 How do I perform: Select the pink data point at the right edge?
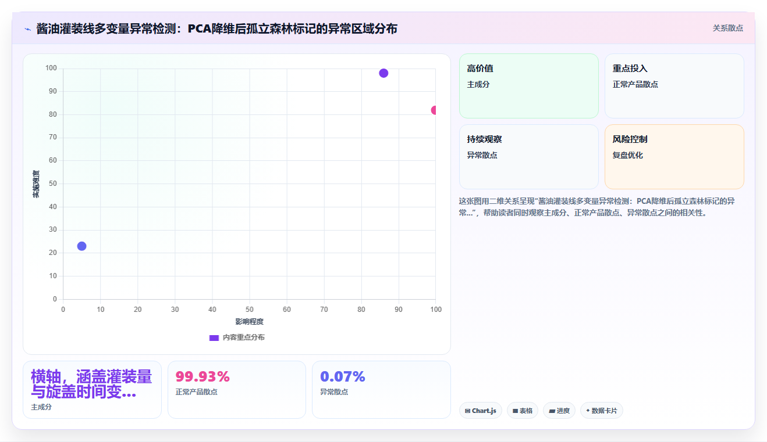(434, 110)
